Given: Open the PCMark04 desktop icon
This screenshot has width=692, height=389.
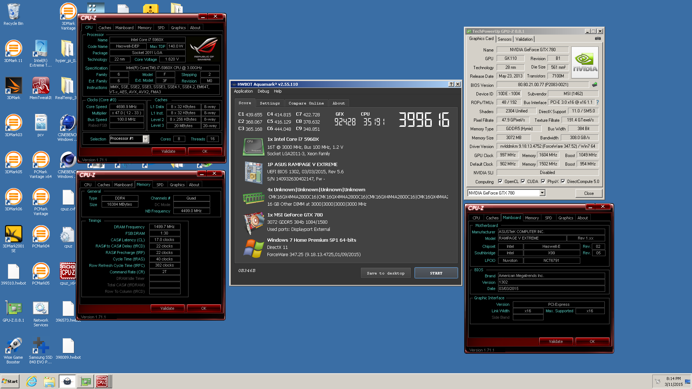Looking at the screenshot, I should coord(41,237).
